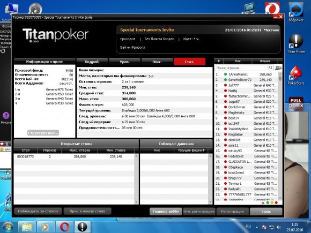Click the refresh icon in left background window
Image resolution: width=311 pixels, height=233 pixels.
3,51
